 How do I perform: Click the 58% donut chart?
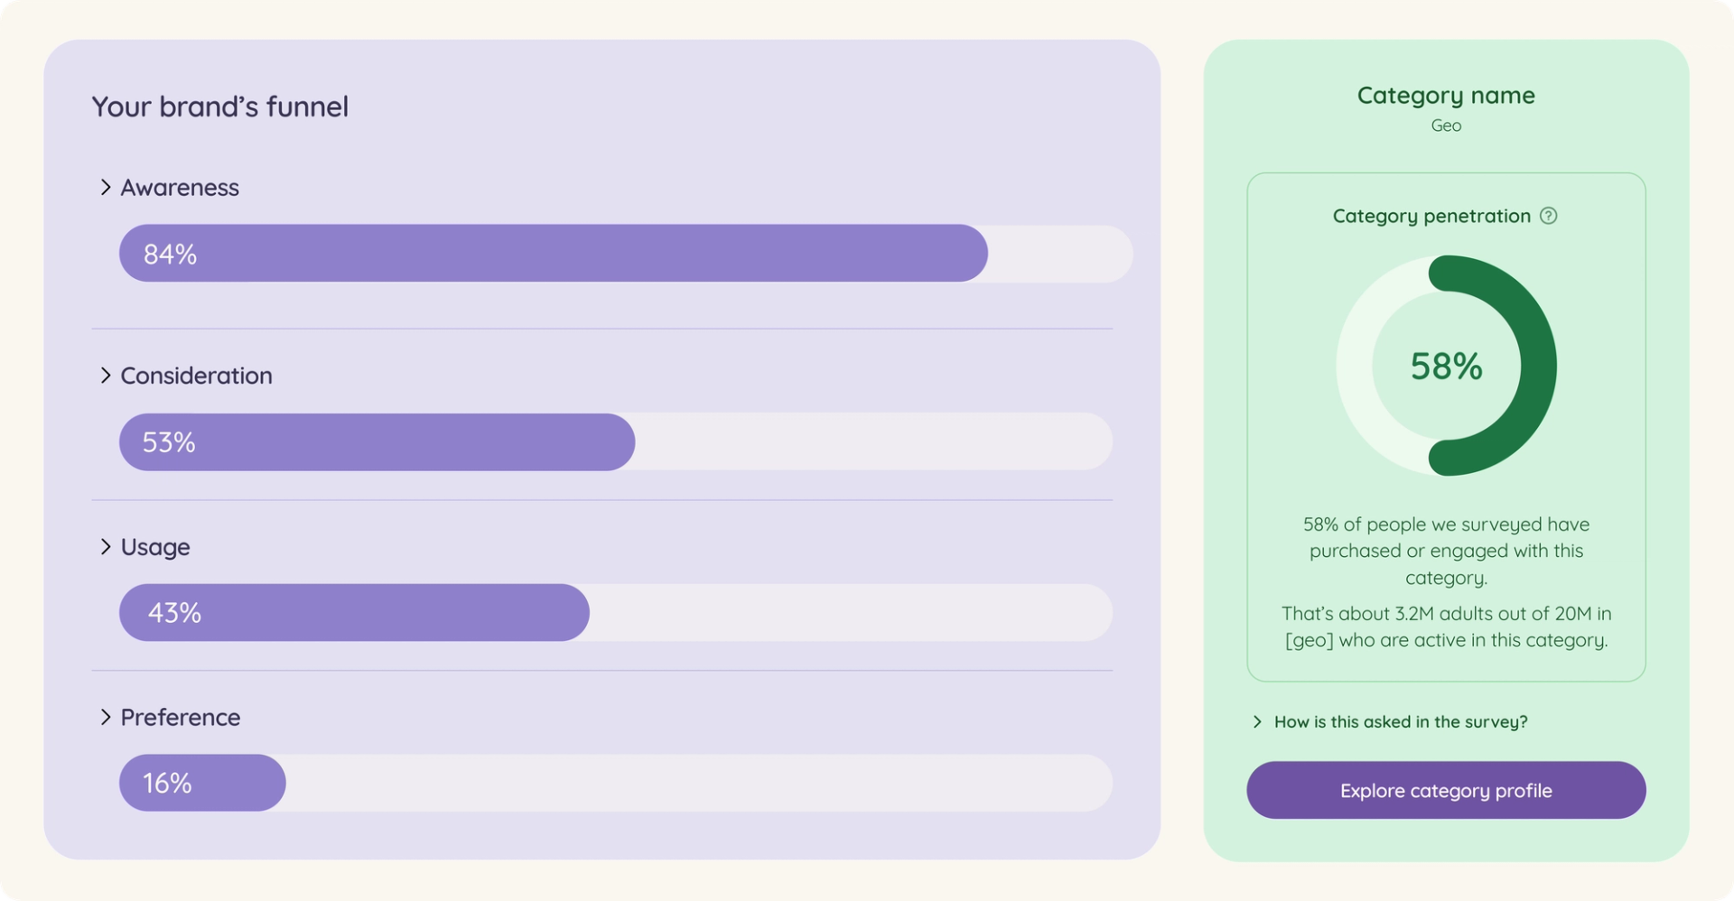click(1446, 366)
